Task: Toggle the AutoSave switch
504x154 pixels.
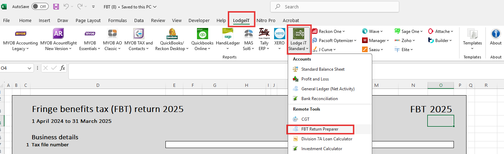Action: coord(40,6)
